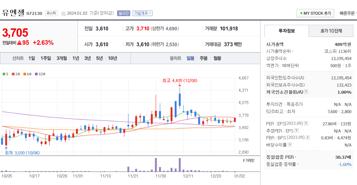Screen dimensions: 357x185
Task: Select the 3개월 line chart period
Action: (x=62, y=58)
